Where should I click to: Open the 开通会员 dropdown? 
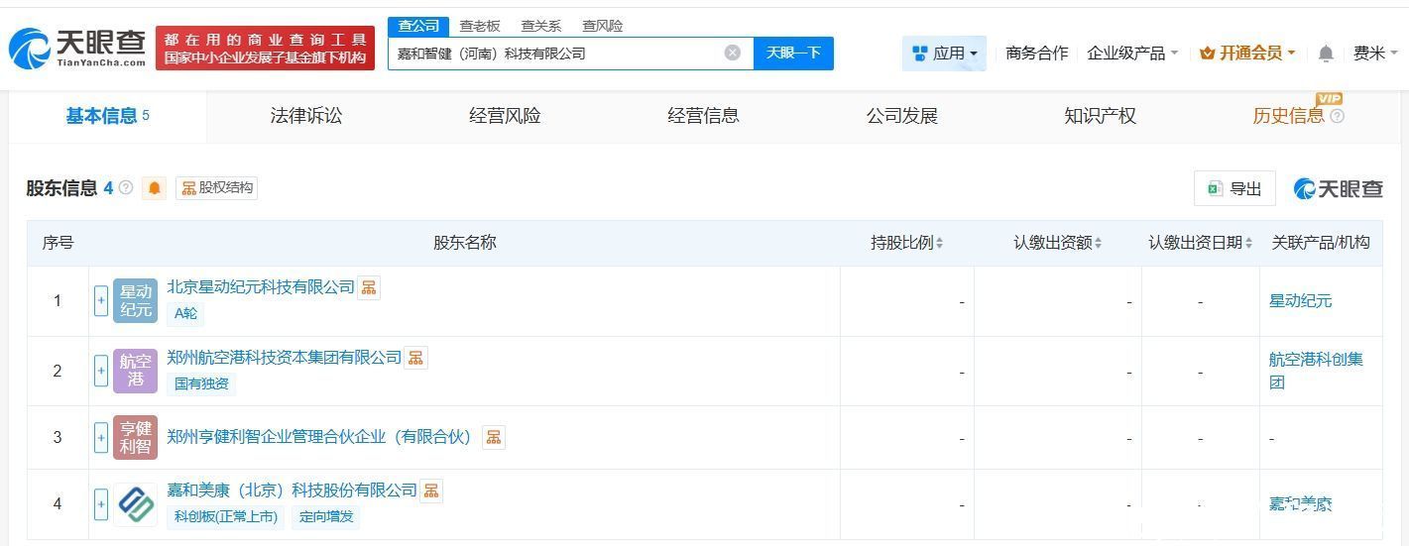point(1247,54)
